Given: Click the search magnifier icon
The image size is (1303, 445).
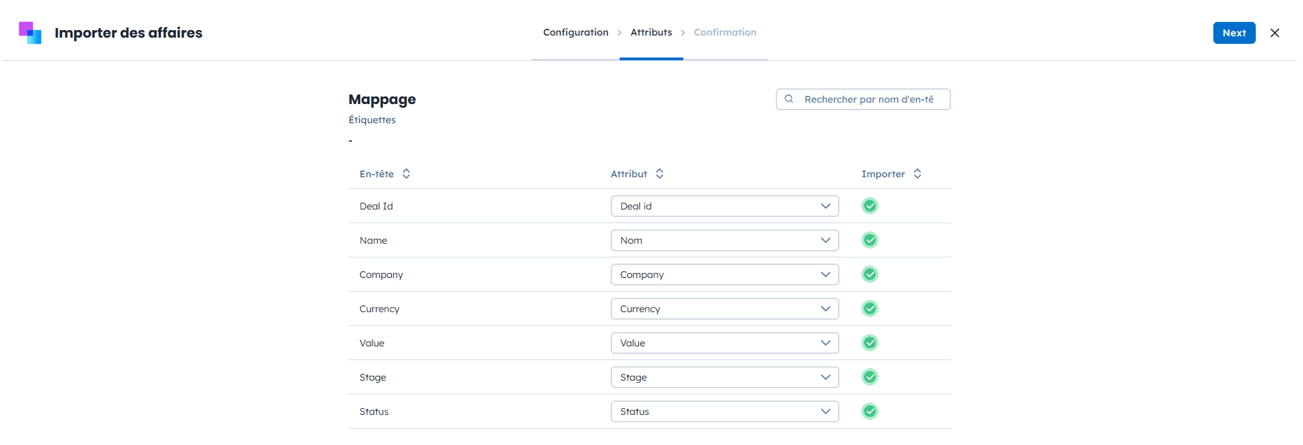Looking at the screenshot, I should pos(789,99).
